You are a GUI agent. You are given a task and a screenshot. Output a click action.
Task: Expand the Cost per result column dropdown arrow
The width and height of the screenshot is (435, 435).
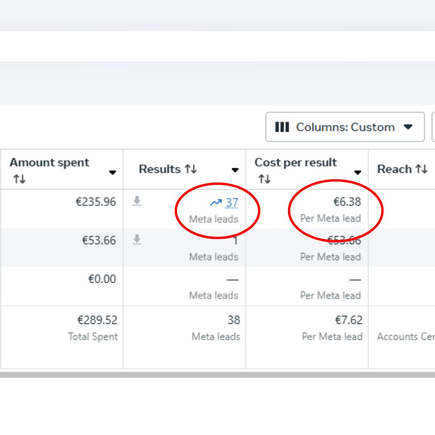coord(357,172)
